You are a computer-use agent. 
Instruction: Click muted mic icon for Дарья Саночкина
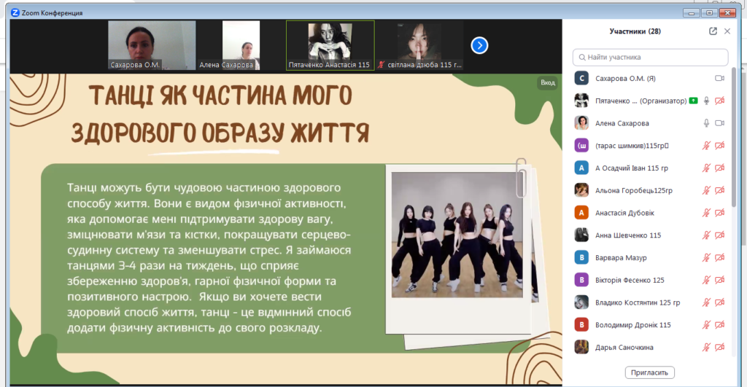point(706,347)
